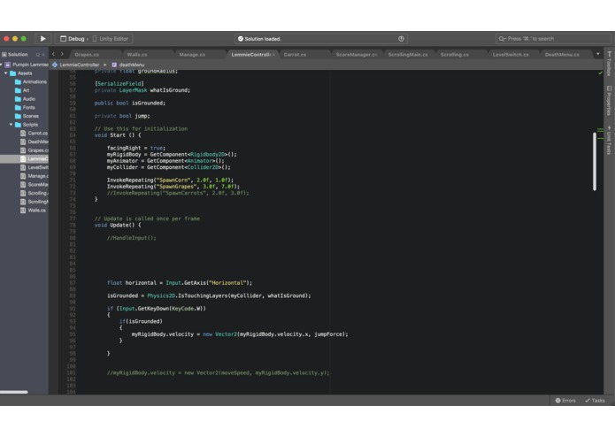Open the LemmieController class breadcrumb
This screenshot has width=615, height=437.
coord(76,65)
